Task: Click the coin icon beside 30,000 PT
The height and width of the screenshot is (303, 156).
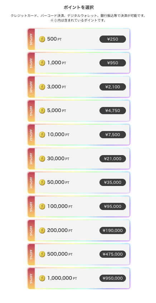Action: 42,159
